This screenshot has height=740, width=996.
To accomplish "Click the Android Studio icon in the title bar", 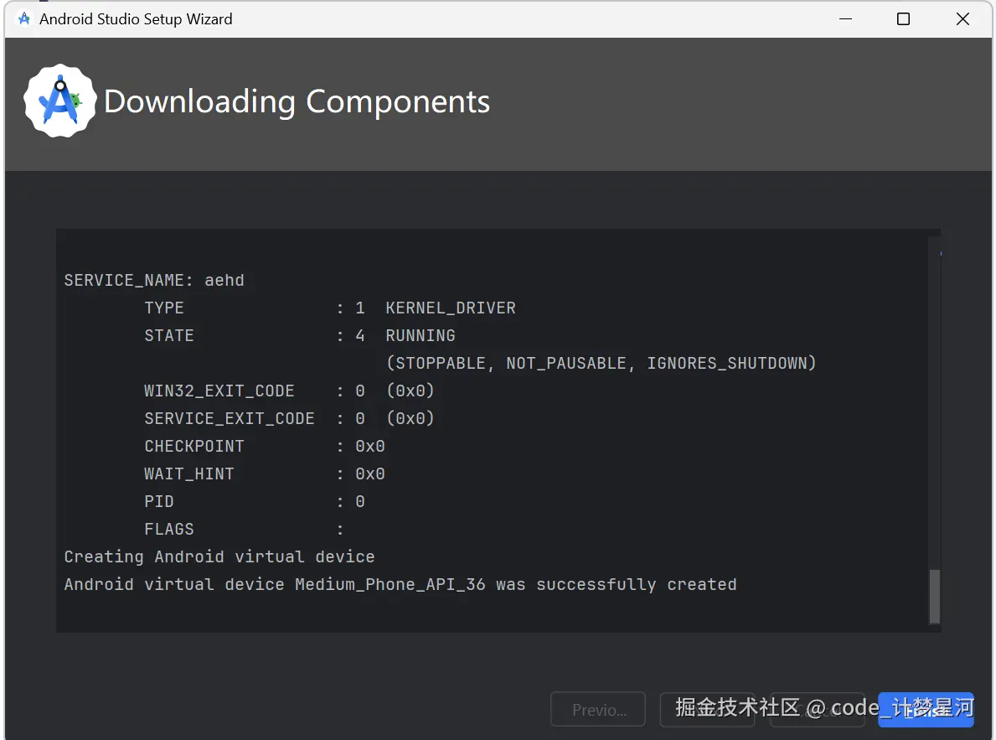I will [24, 19].
